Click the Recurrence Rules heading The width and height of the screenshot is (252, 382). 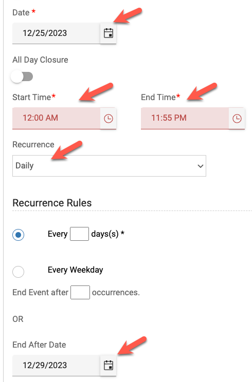tap(52, 203)
